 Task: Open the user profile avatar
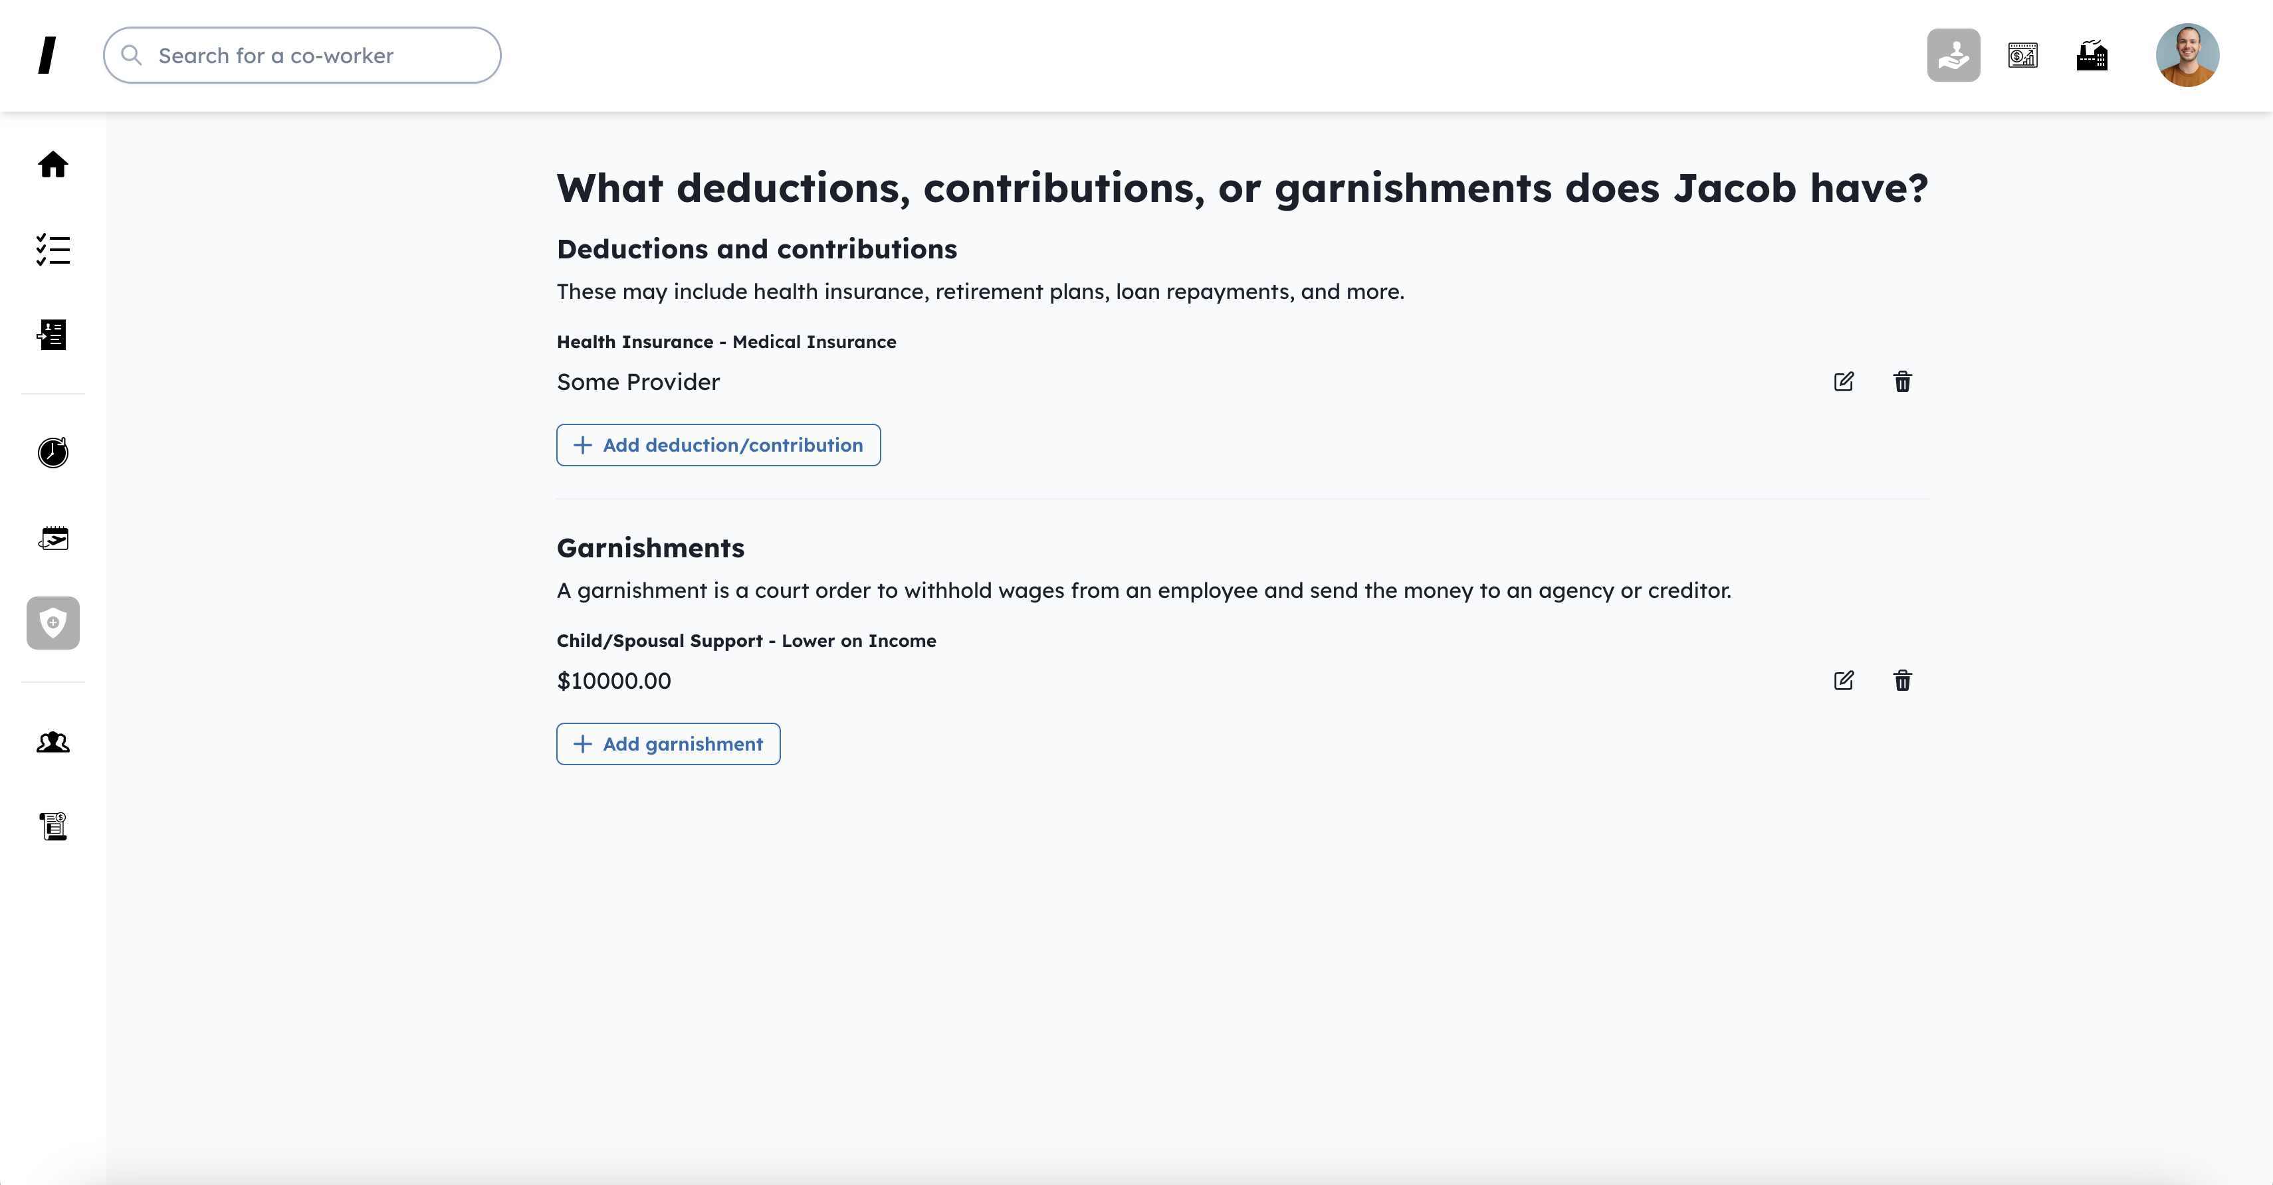pos(2187,56)
